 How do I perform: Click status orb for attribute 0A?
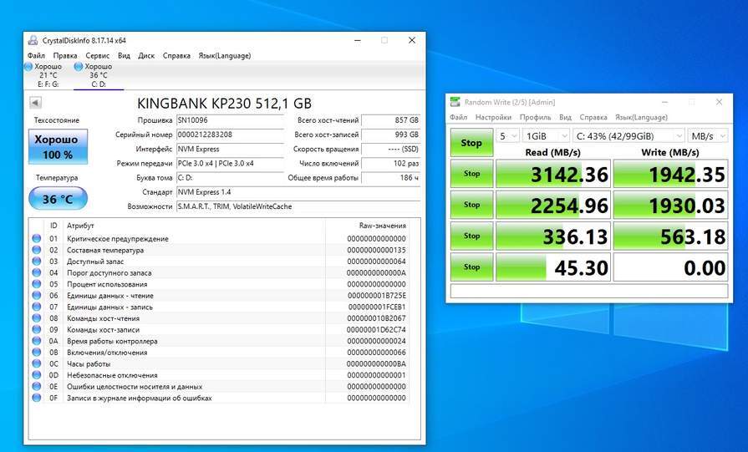36,341
